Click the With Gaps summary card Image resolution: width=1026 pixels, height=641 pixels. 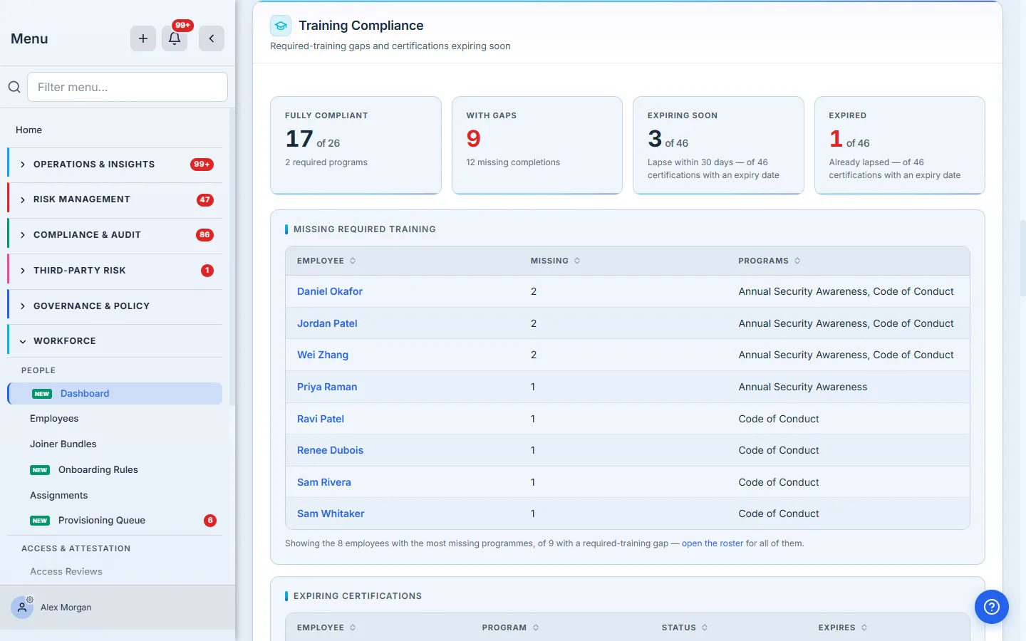(537, 145)
